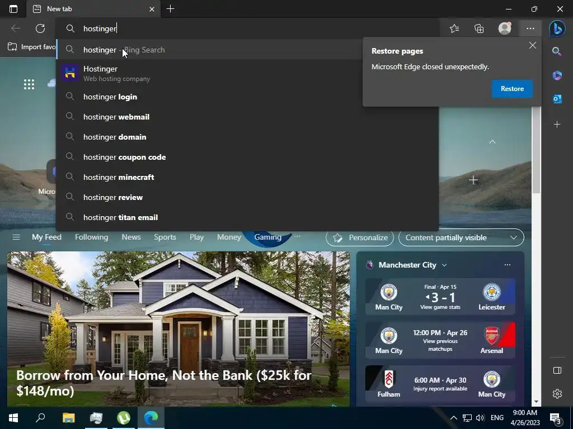Select hostinger webmail suggestion

click(247, 117)
